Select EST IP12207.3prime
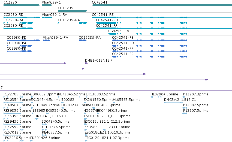The height and width of the screenshot is (142, 232). (184, 97)
